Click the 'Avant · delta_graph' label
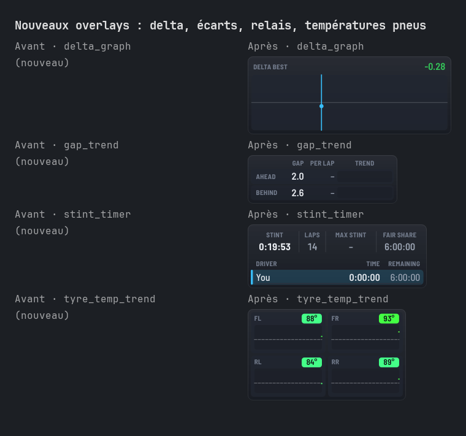The width and height of the screenshot is (466, 436). point(73,47)
